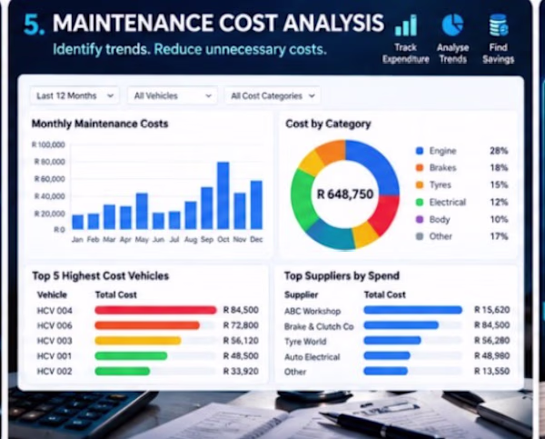The image size is (545, 439).
Task: Click the Top Suppliers by Spend heading
Action: 342,276
